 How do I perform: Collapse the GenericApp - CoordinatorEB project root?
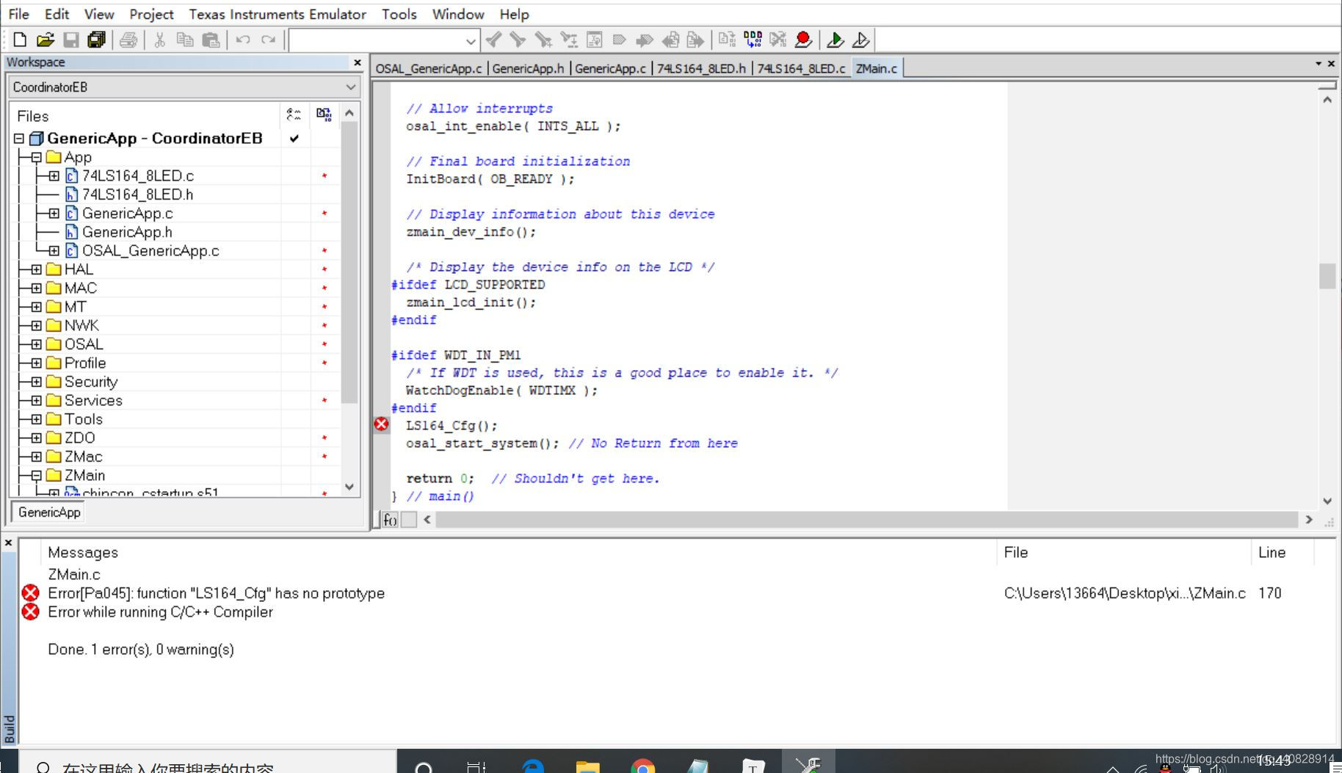(19, 138)
